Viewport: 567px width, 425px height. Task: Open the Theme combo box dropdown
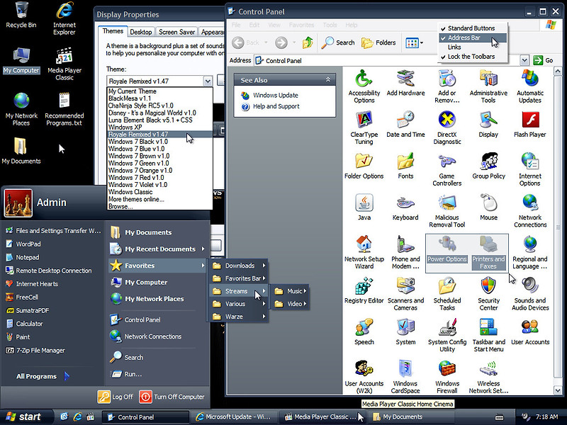click(x=207, y=81)
